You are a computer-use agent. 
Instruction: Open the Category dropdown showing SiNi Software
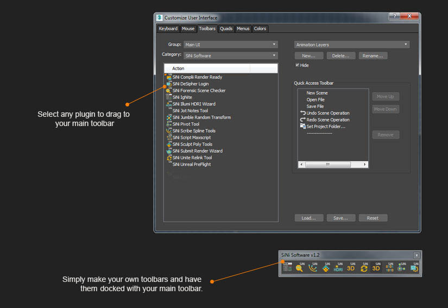coord(231,56)
